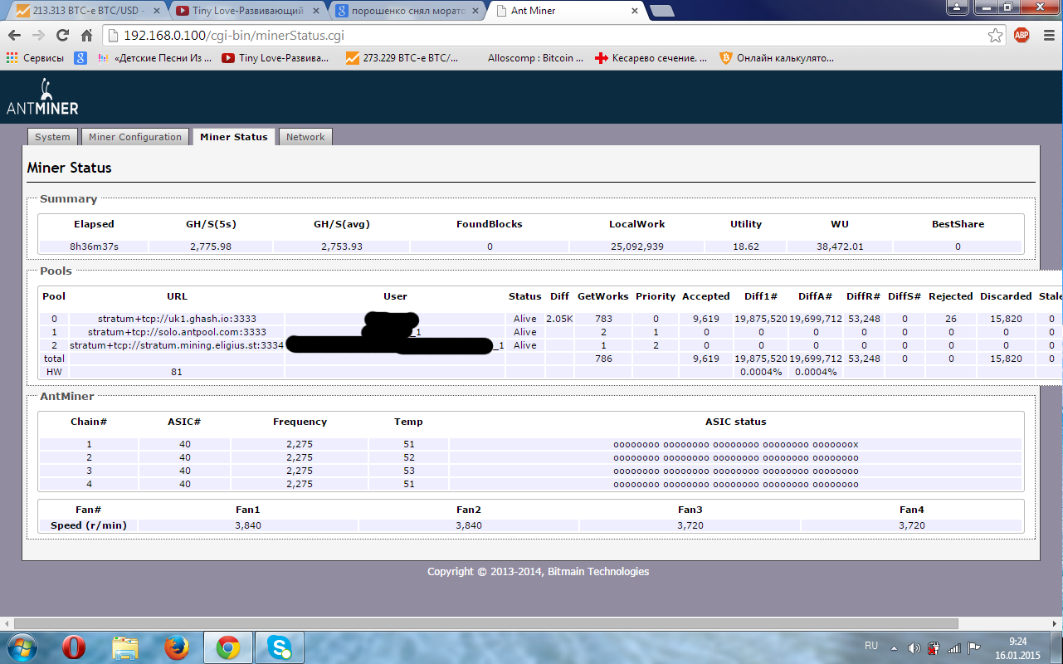The image size is (1063, 664).
Task: Launch Firefox from the taskbar
Action: pyautogui.click(x=177, y=647)
